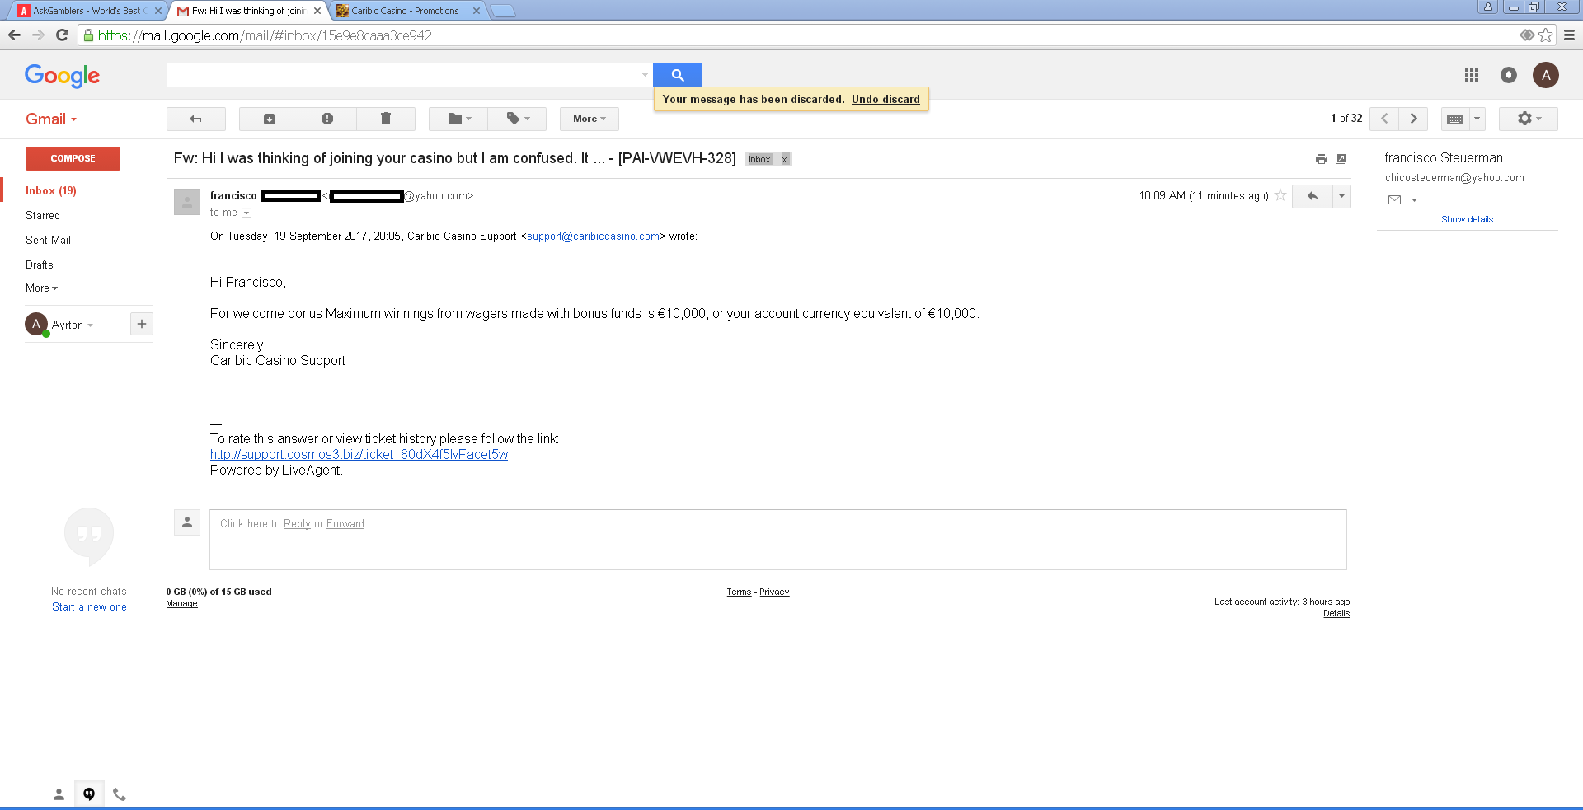Show message details next to 'to me'
Screen dimensions: 1583x810
coord(247,213)
